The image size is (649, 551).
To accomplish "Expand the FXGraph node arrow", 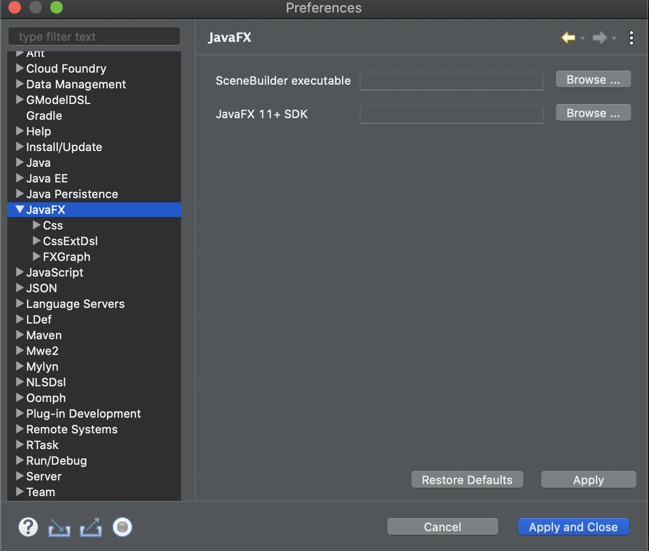I will 37,256.
